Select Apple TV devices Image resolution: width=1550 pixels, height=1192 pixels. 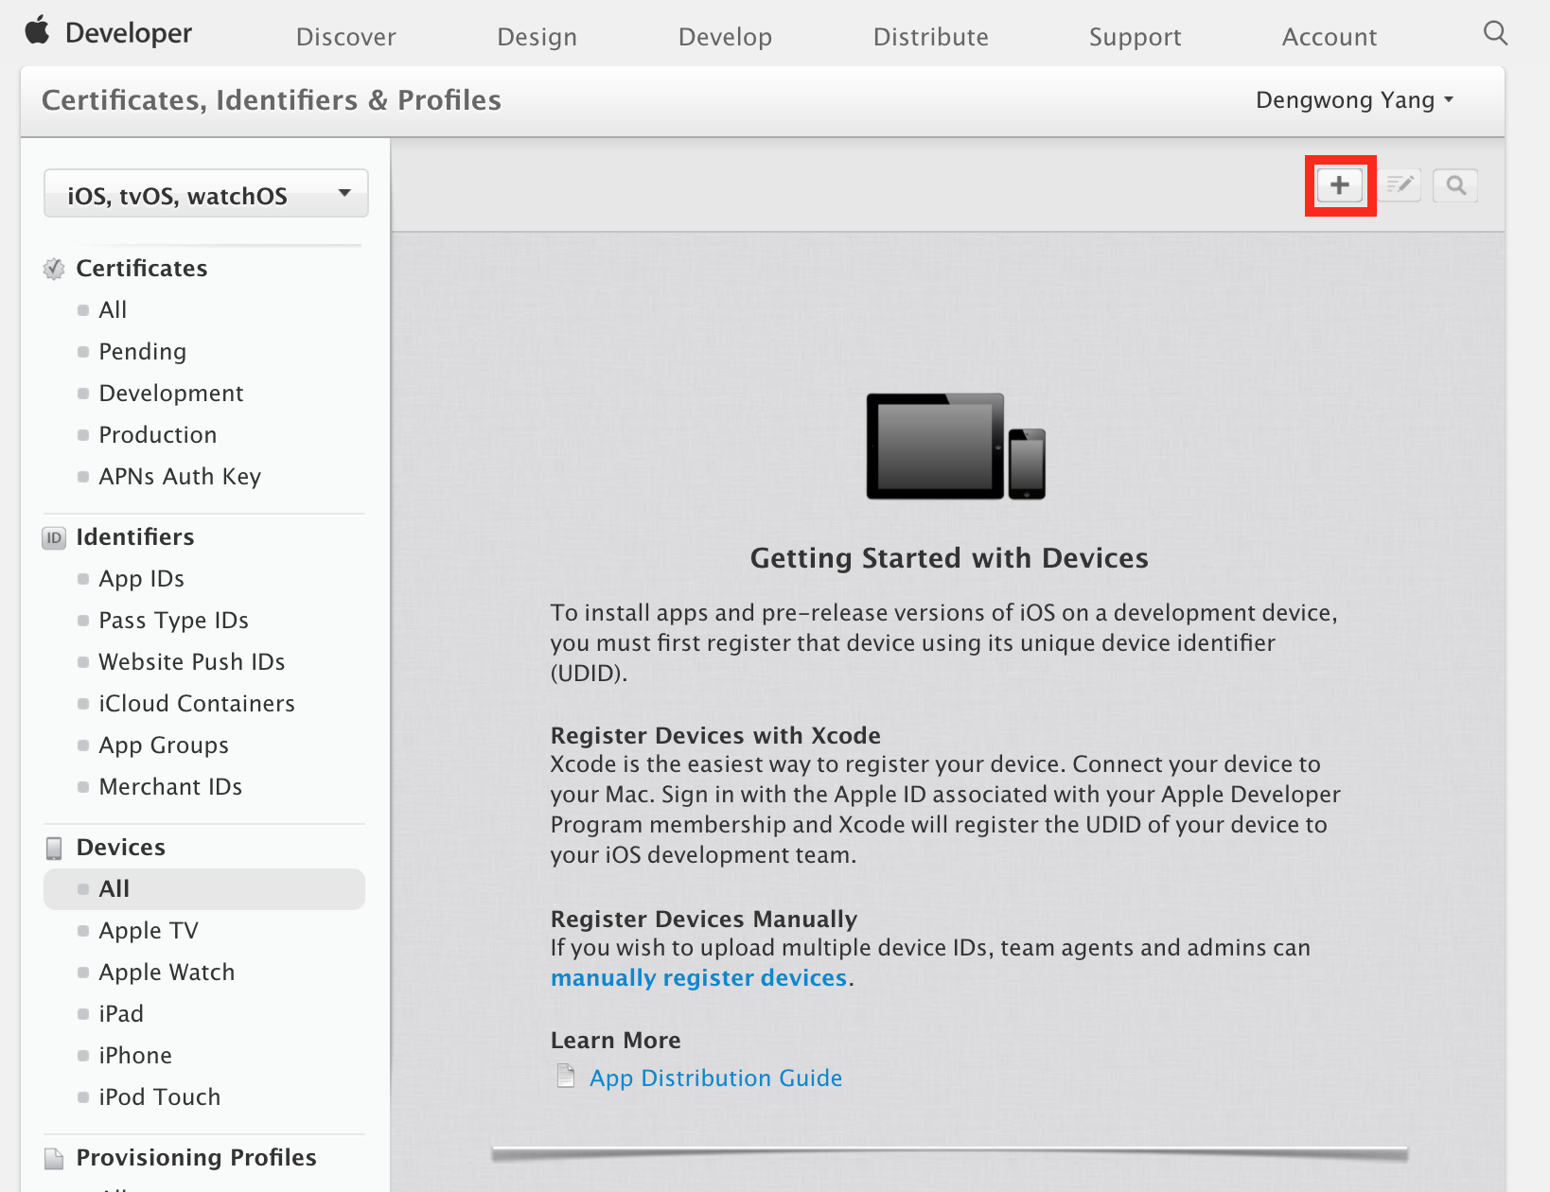(x=149, y=931)
